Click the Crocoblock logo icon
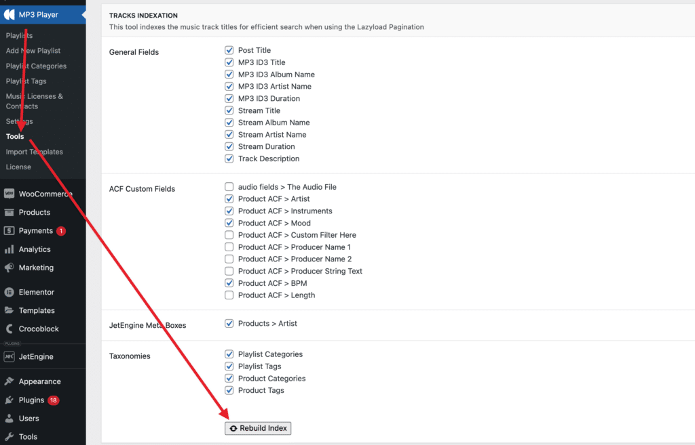695x445 pixels. [9, 329]
